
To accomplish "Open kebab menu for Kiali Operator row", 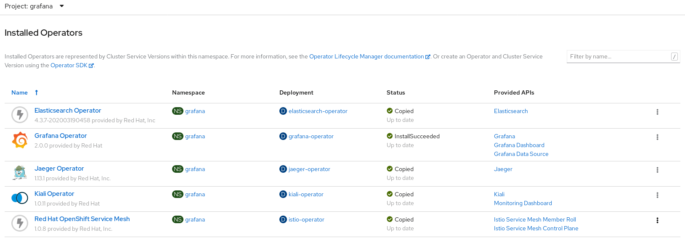I will 657,195.
